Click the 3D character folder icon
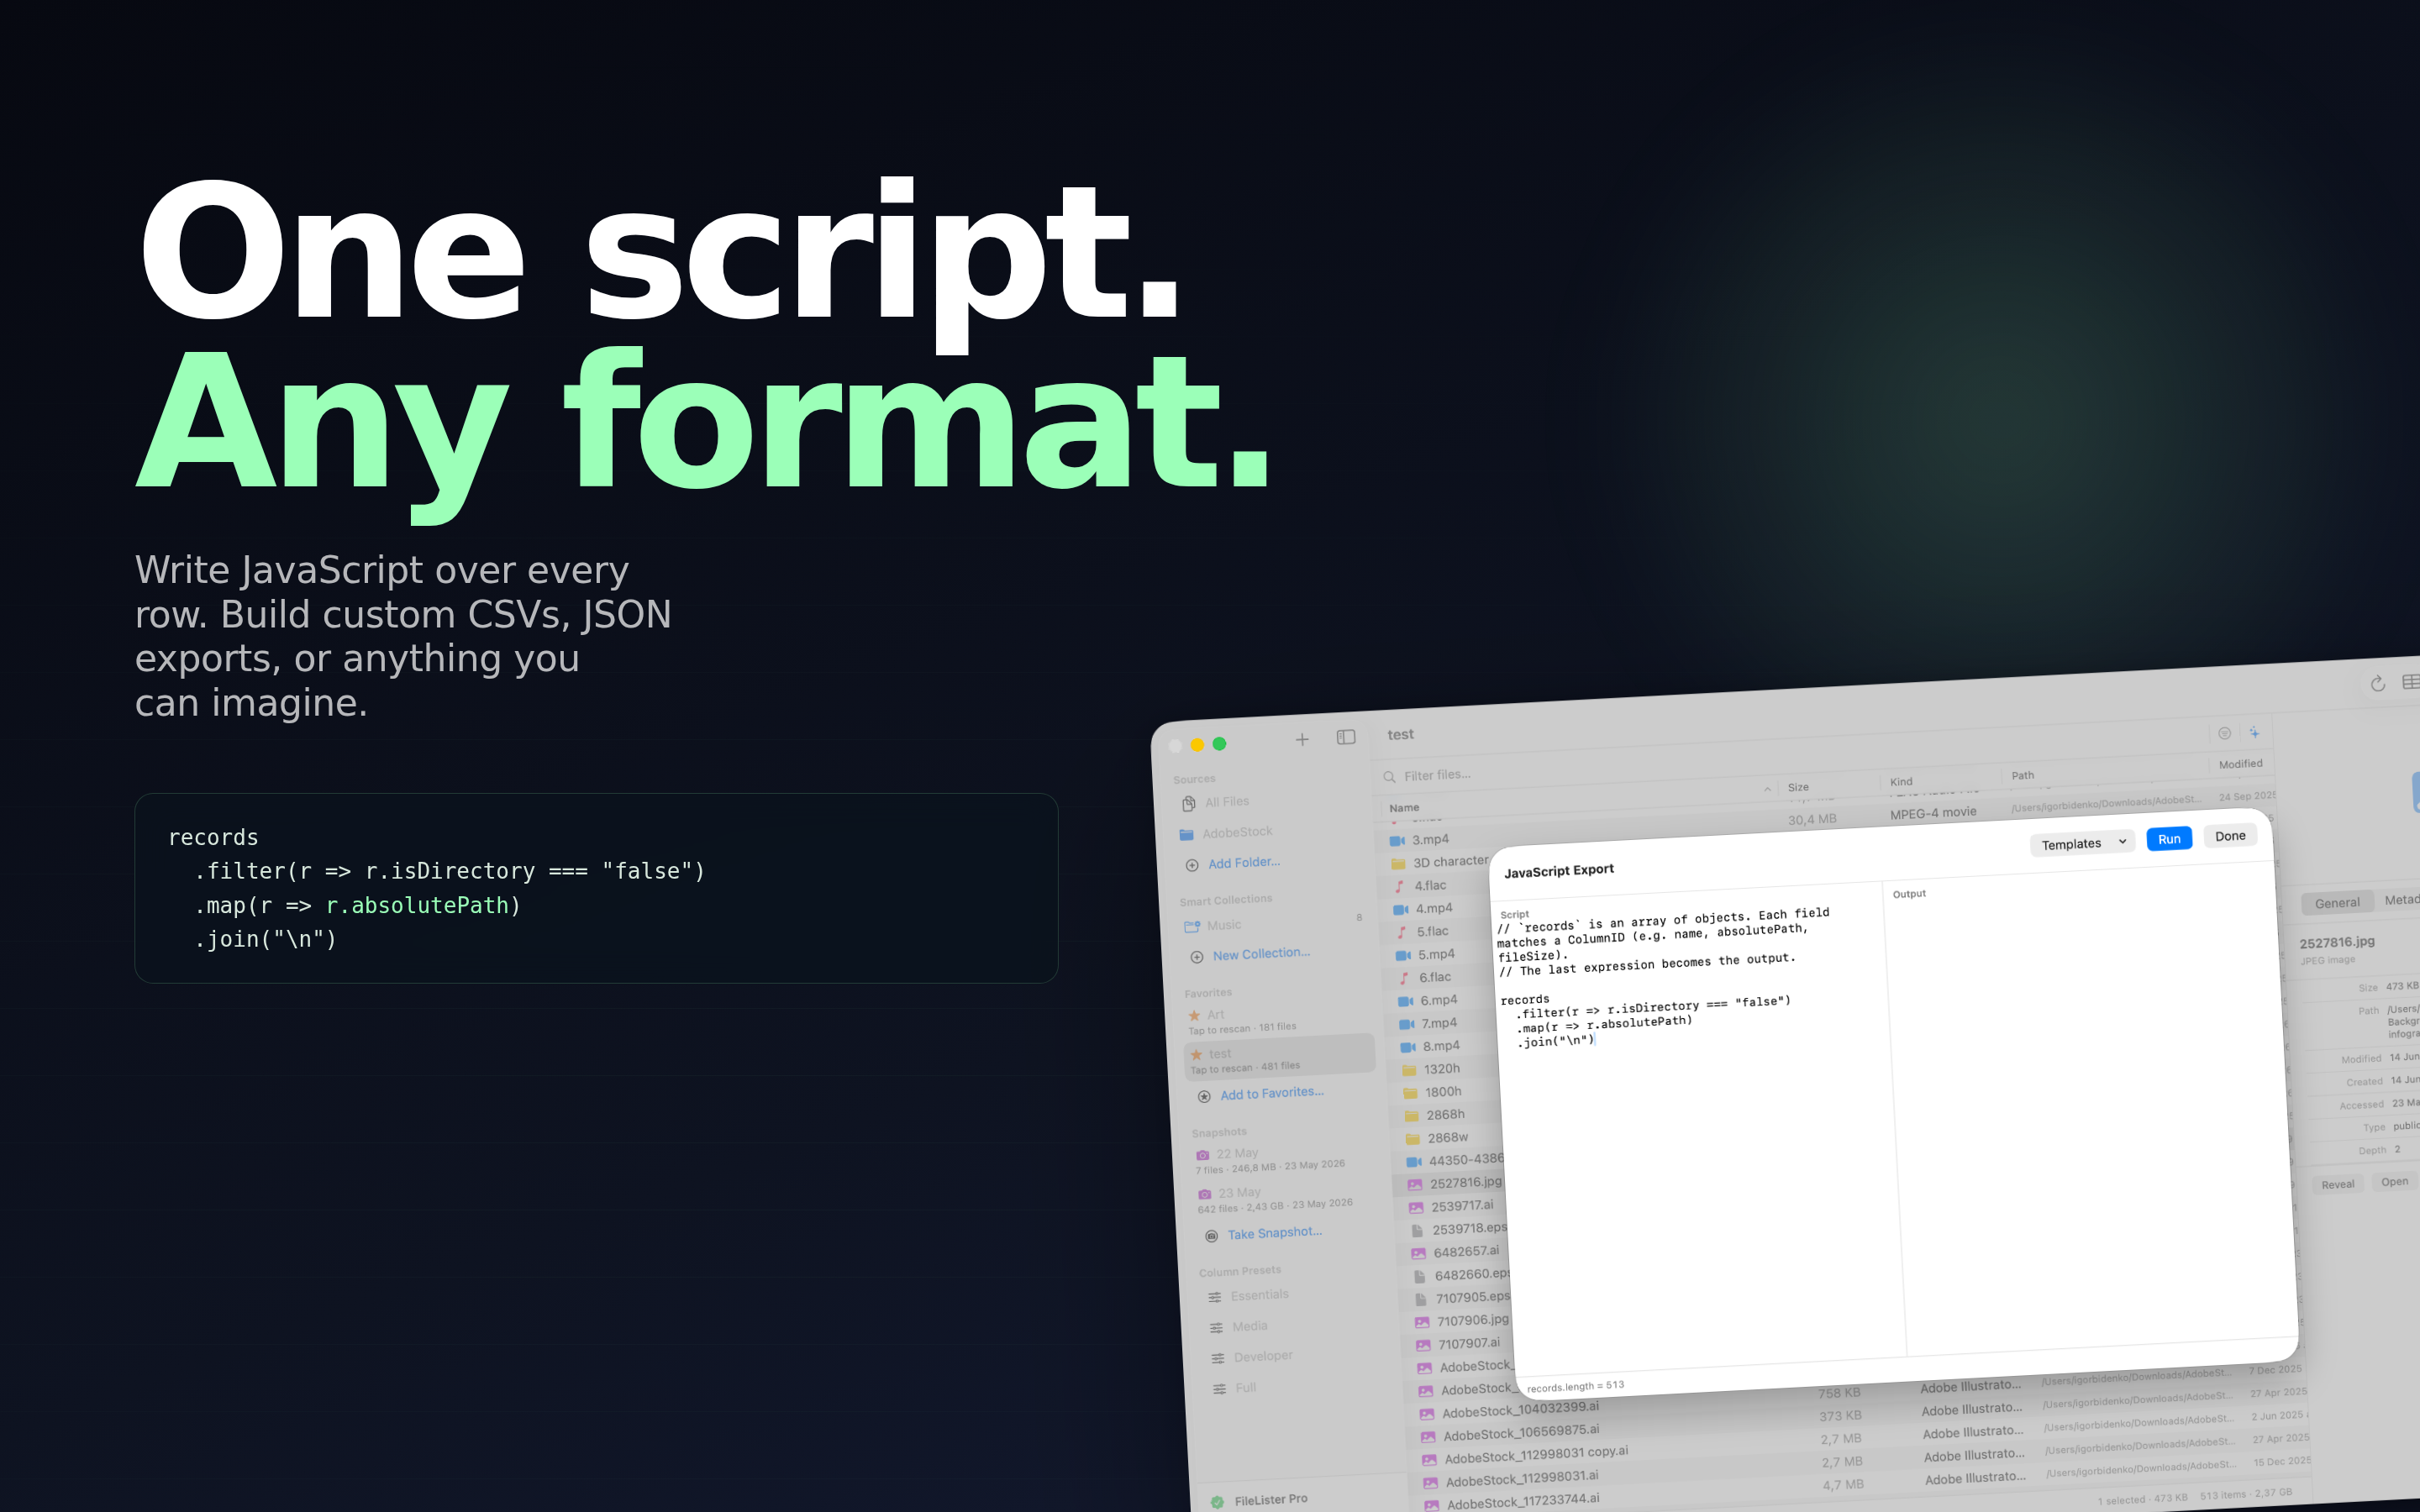The height and width of the screenshot is (1512, 2420). pyautogui.click(x=1398, y=864)
